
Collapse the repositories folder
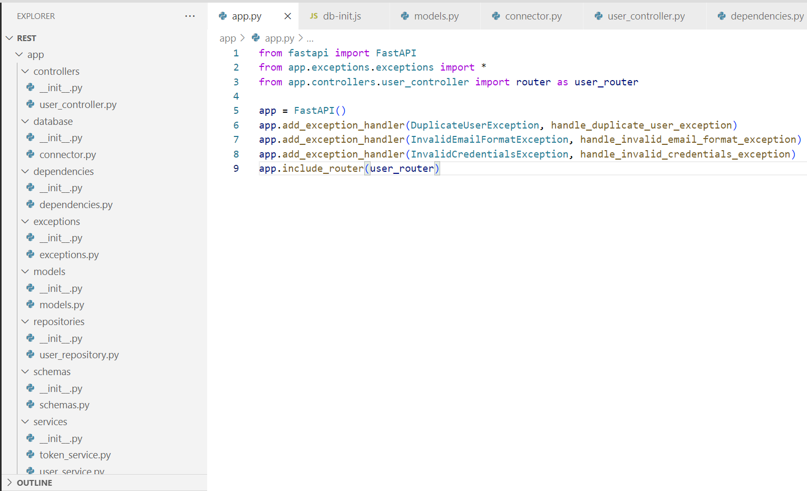coord(25,321)
